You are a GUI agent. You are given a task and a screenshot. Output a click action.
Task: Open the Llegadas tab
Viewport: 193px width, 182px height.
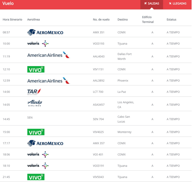click(177, 4)
